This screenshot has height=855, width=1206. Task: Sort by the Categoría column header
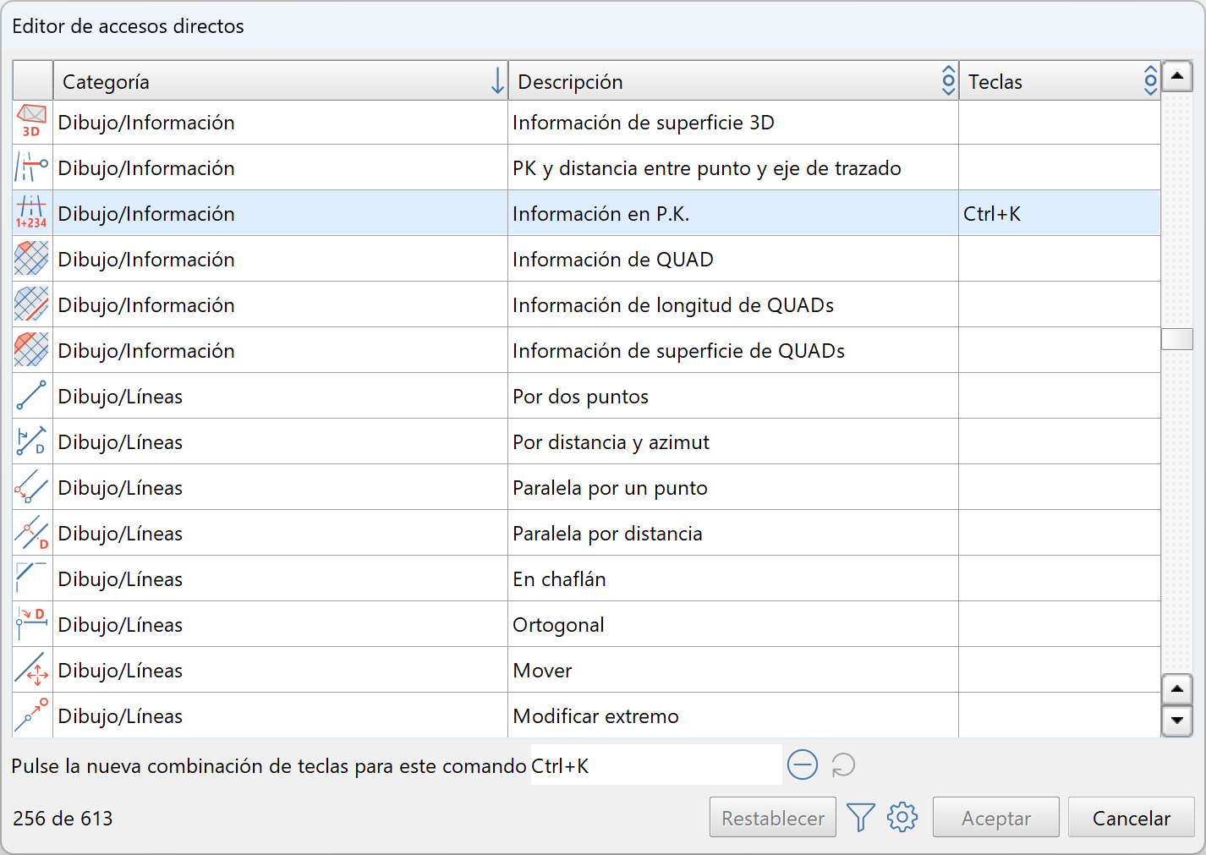[281, 81]
